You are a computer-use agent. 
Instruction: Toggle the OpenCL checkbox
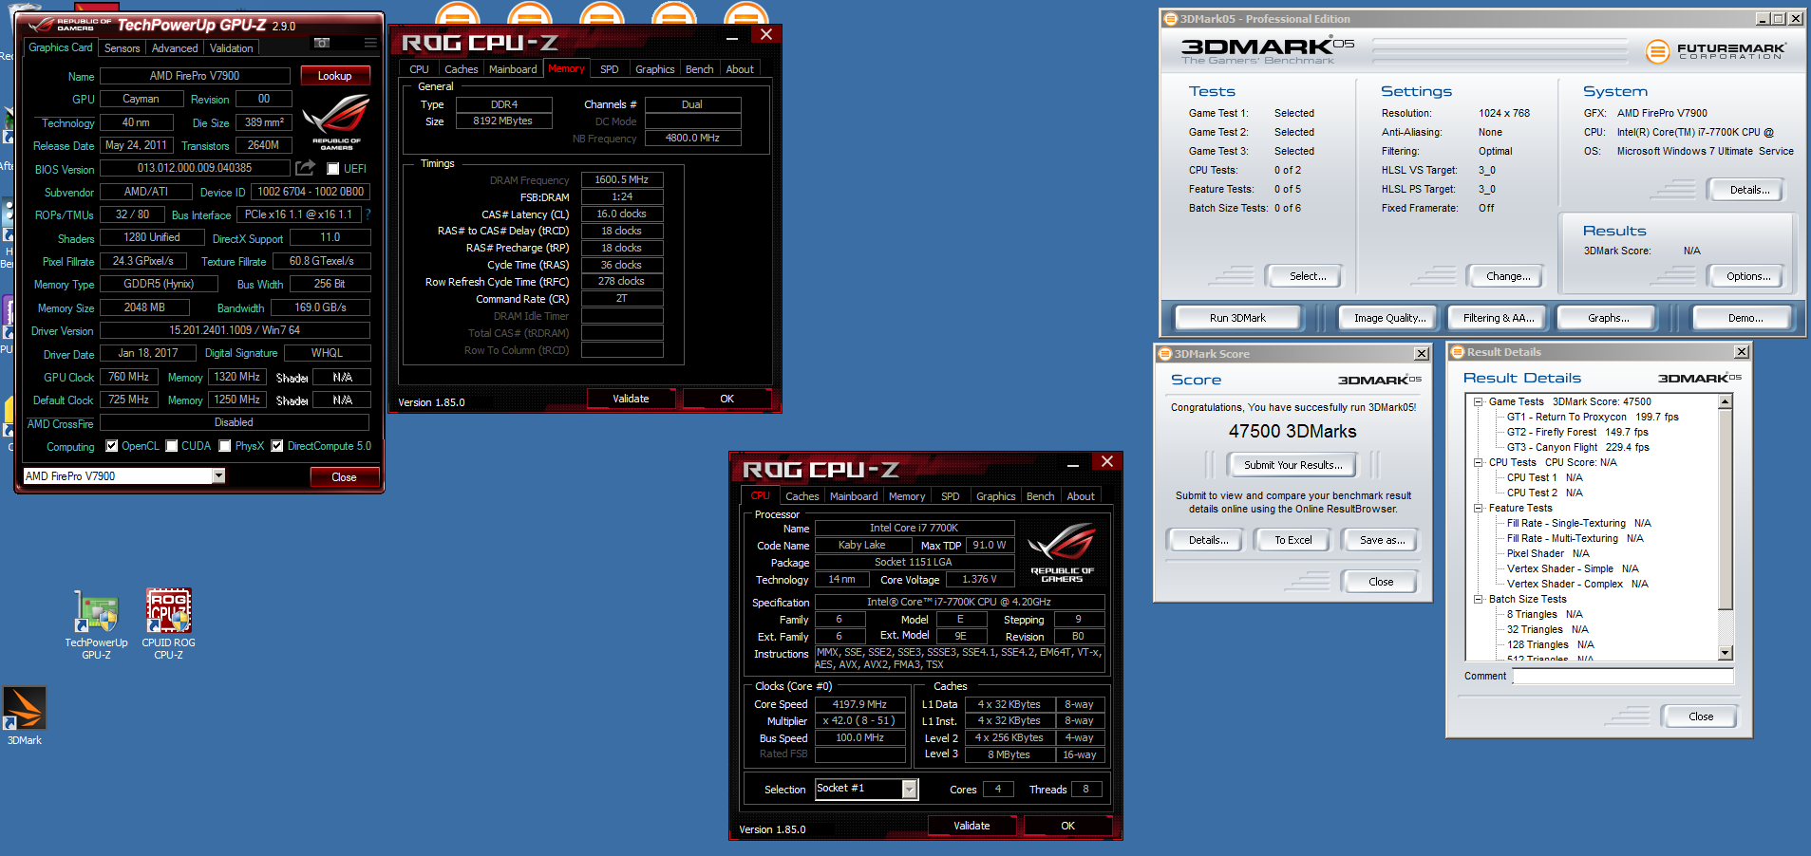tap(112, 446)
